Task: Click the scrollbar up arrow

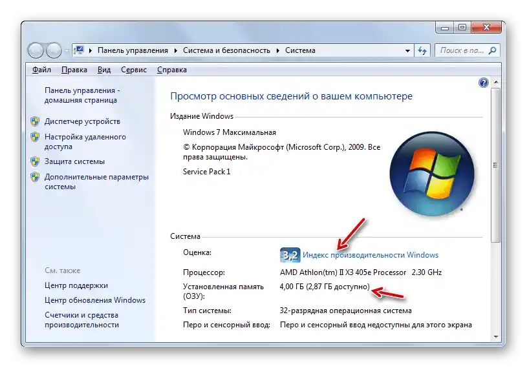Action: [496, 82]
